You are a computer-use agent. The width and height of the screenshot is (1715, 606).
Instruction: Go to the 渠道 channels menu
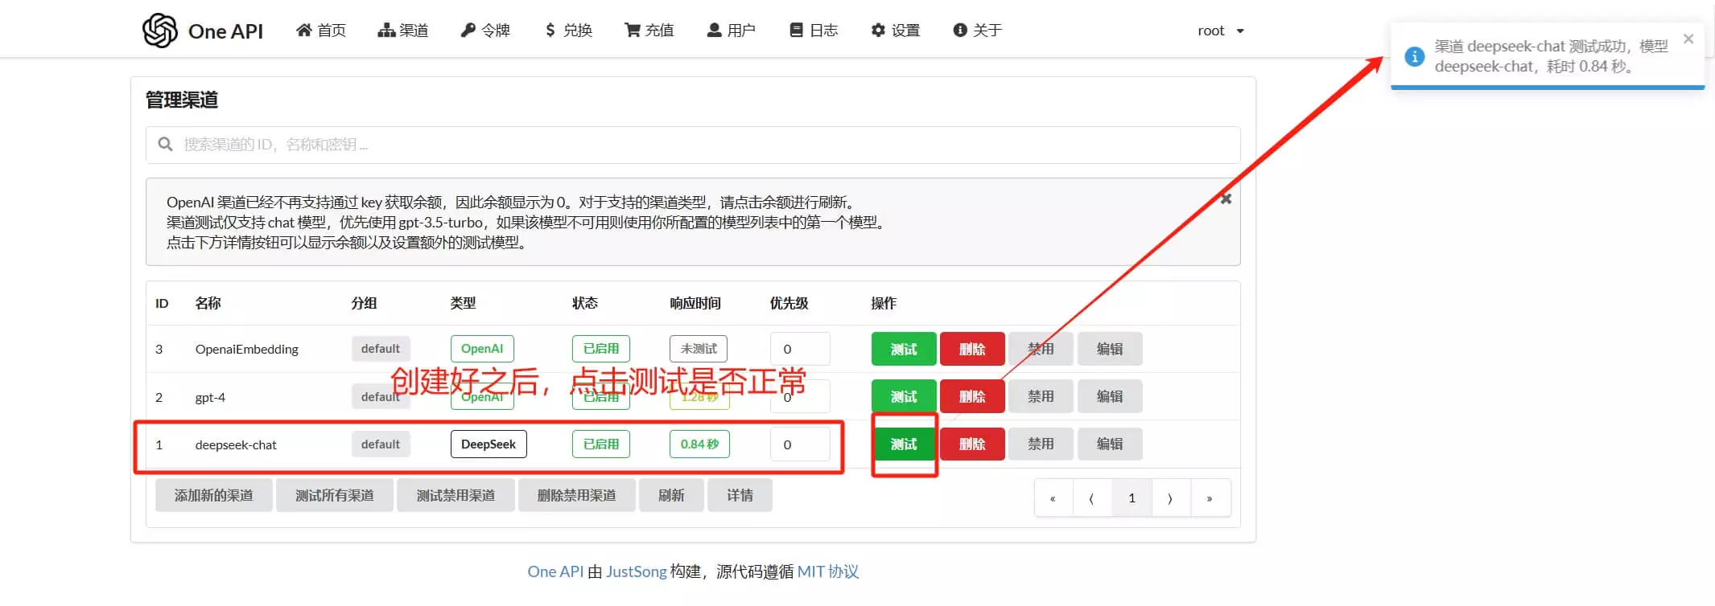[403, 31]
